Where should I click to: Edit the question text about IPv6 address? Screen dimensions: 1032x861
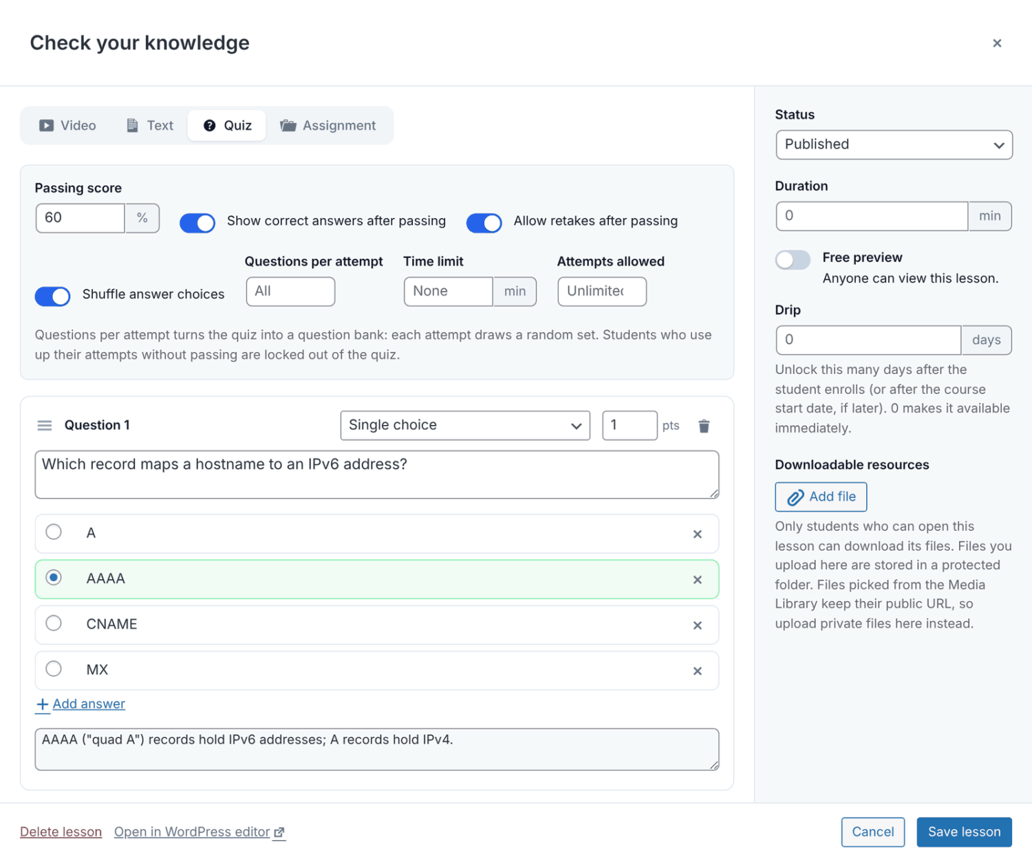(377, 475)
